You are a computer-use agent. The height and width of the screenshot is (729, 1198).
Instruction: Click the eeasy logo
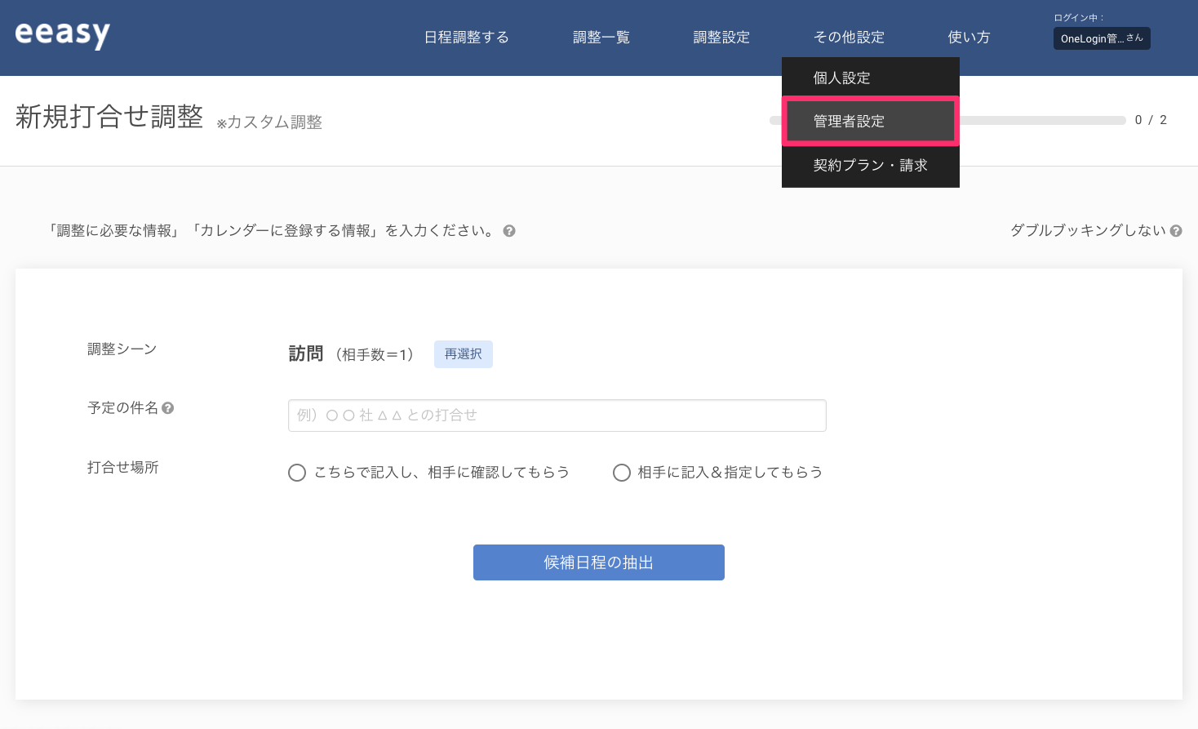(62, 33)
